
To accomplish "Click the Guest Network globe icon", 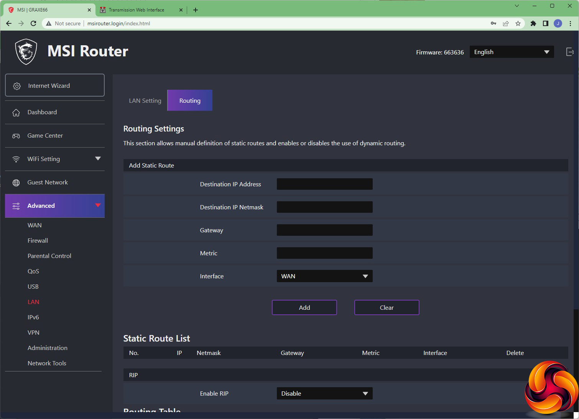I will [16, 183].
